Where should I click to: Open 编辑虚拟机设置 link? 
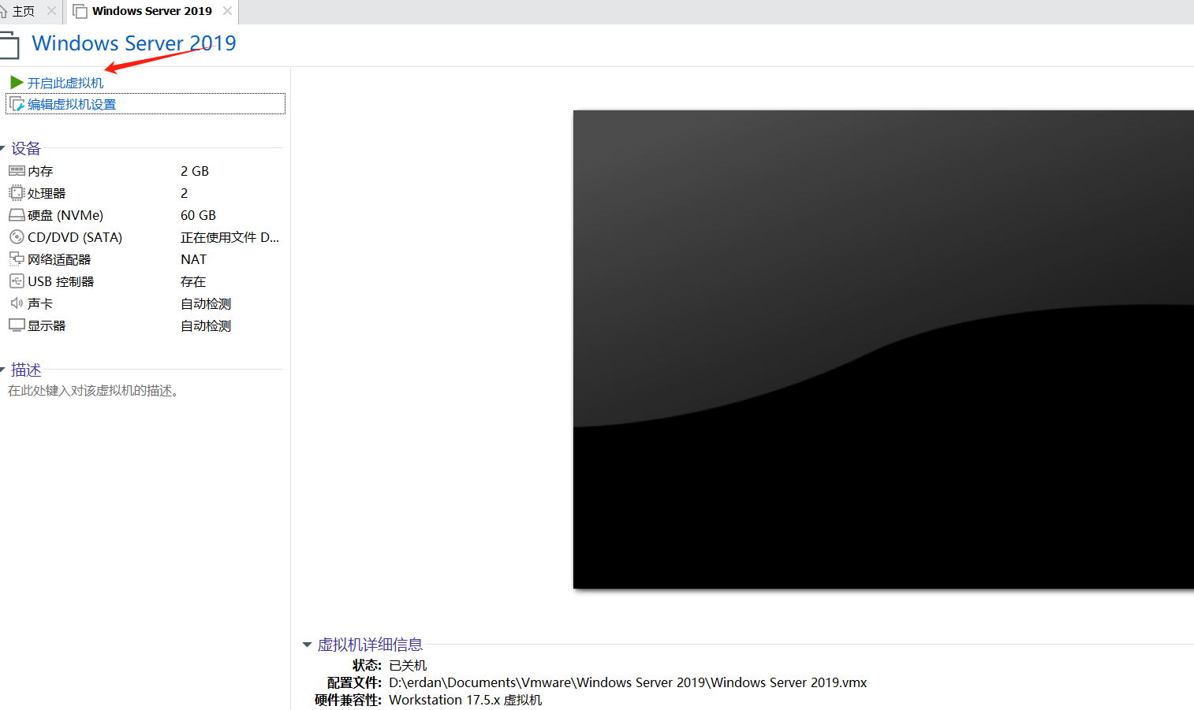pyautogui.click(x=72, y=104)
